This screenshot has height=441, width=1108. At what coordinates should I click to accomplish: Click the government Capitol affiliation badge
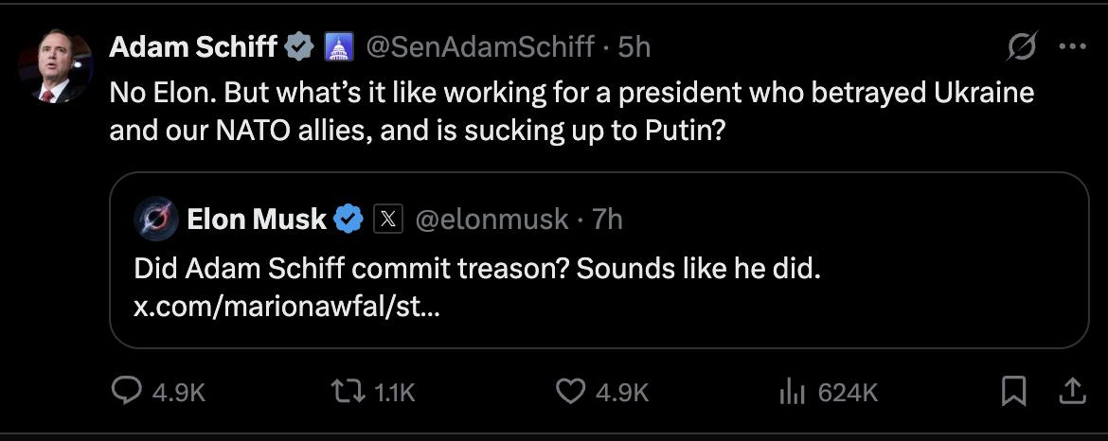tap(338, 46)
